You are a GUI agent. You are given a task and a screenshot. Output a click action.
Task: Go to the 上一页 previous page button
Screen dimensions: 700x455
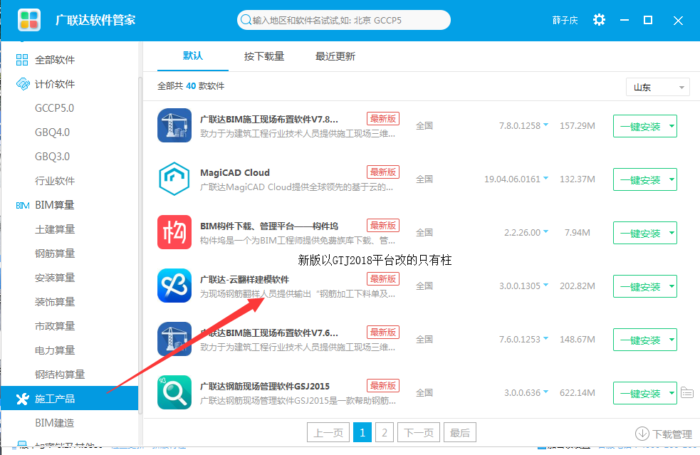pos(328,433)
